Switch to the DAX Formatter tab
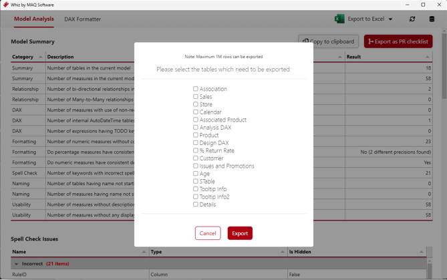447x280 pixels. [82, 19]
